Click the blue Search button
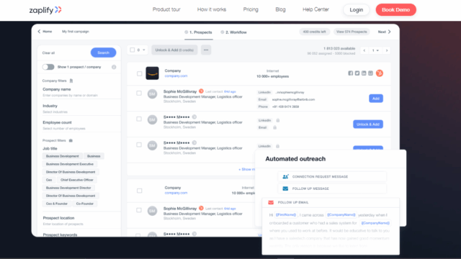 coord(103,53)
